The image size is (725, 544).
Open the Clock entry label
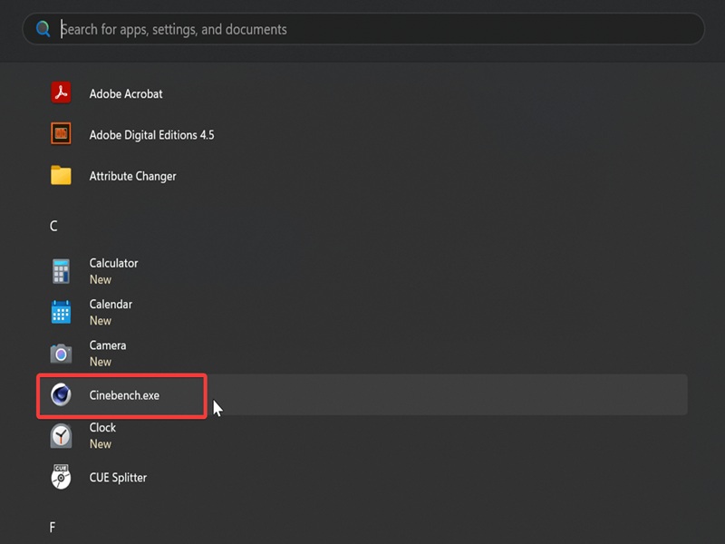(102, 427)
